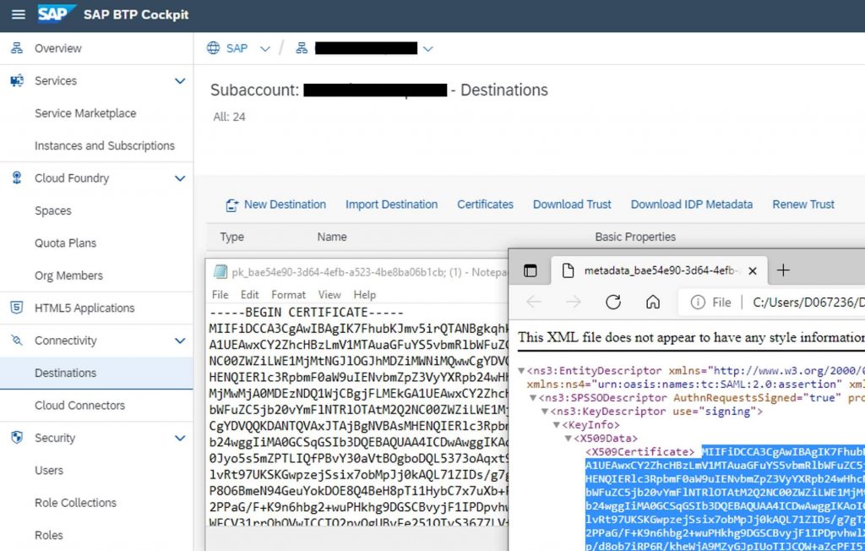Open the SAP global account dropdown
The image size is (865, 551).
click(x=264, y=48)
